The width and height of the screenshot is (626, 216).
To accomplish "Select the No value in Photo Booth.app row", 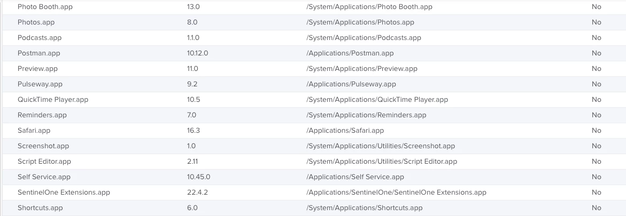I will click(x=597, y=7).
